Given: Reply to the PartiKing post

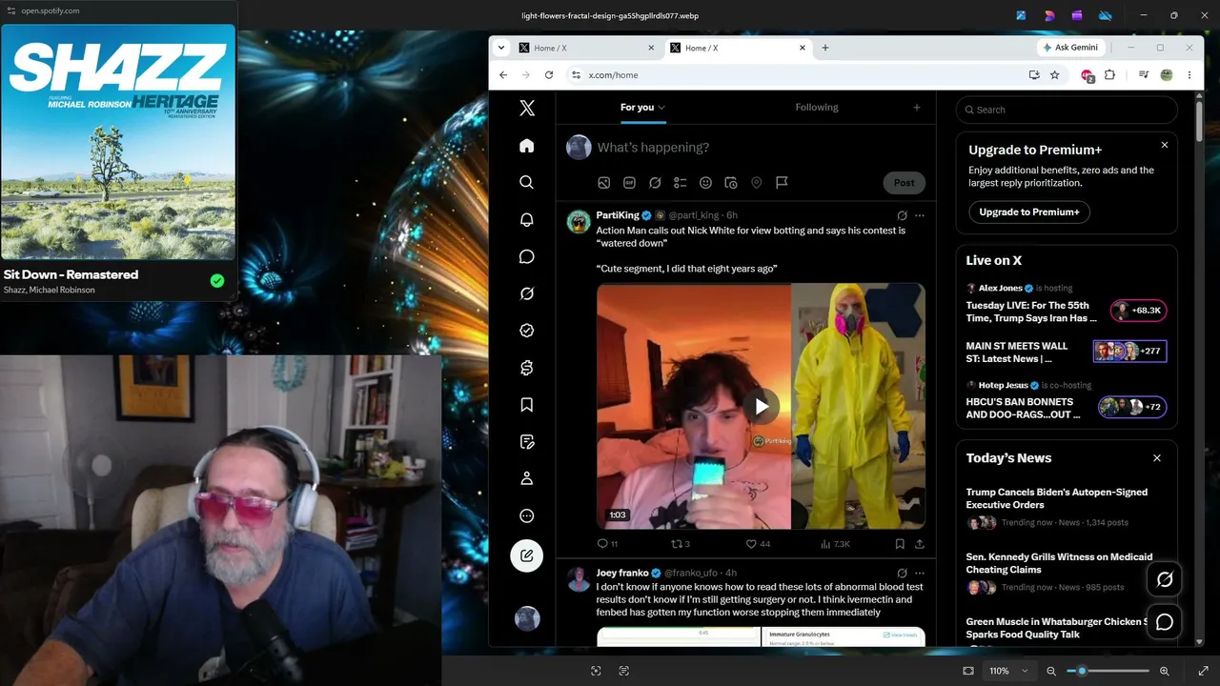Looking at the screenshot, I should (x=607, y=544).
